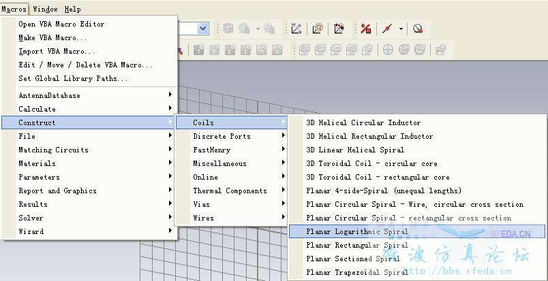Open the Help menu
The height and width of the screenshot is (281, 548).
pyautogui.click(x=72, y=10)
